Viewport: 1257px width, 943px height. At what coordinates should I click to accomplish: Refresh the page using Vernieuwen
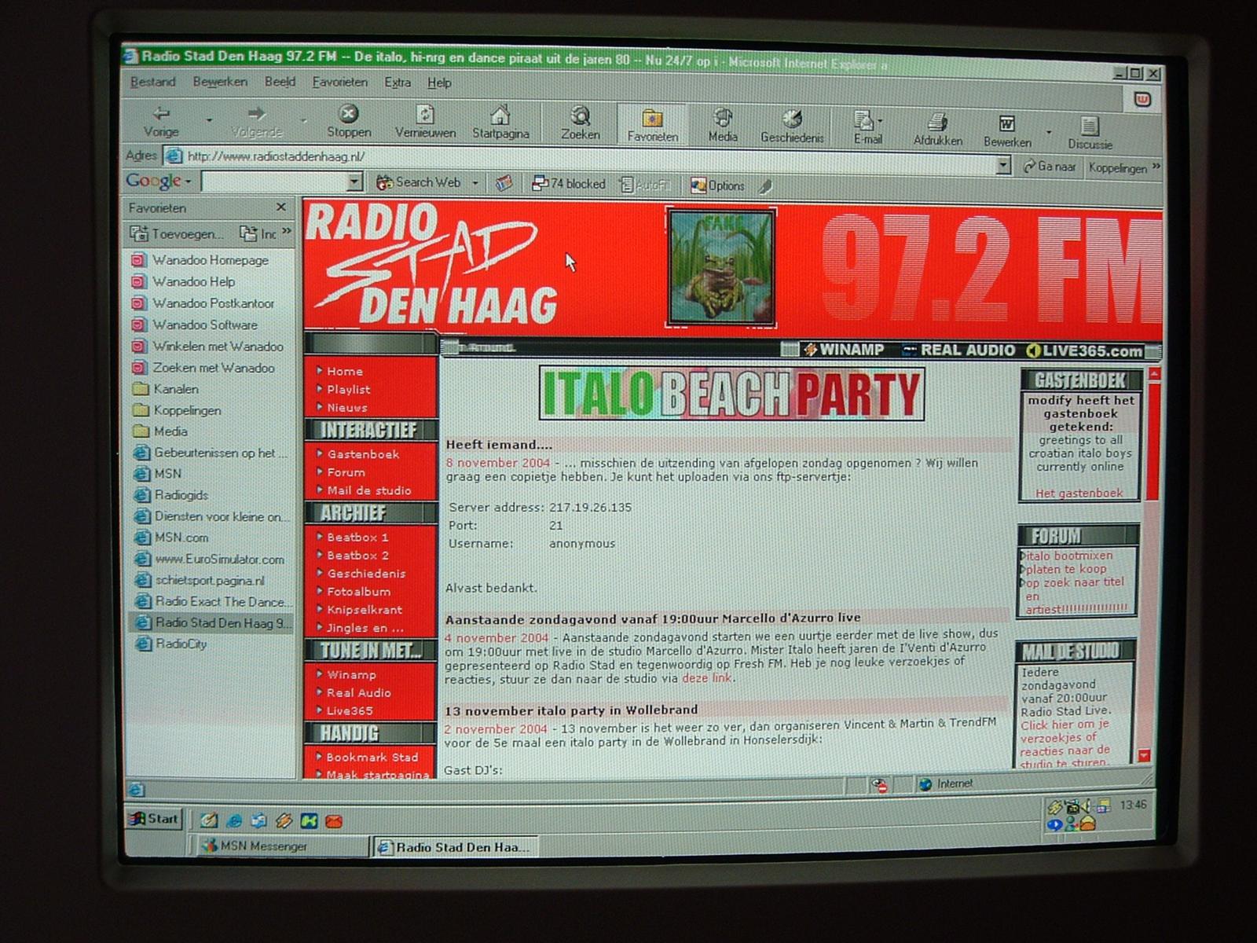coord(425,122)
